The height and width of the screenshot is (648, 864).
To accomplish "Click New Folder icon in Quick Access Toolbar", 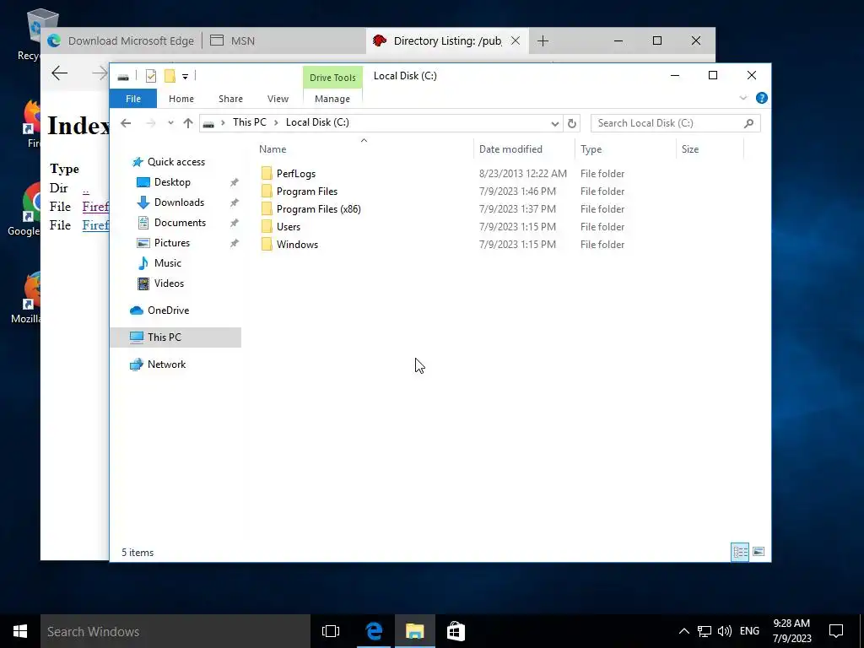I will point(170,76).
